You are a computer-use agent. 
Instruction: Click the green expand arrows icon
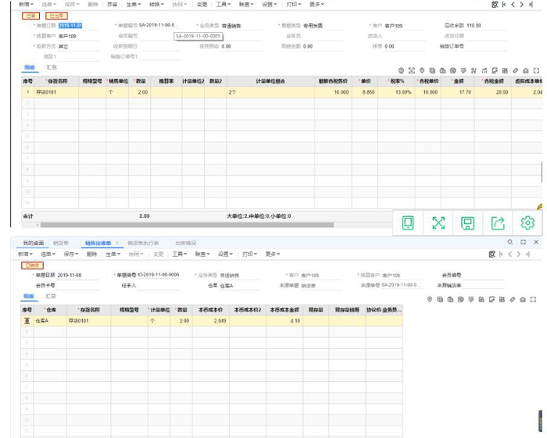coord(438,223)
